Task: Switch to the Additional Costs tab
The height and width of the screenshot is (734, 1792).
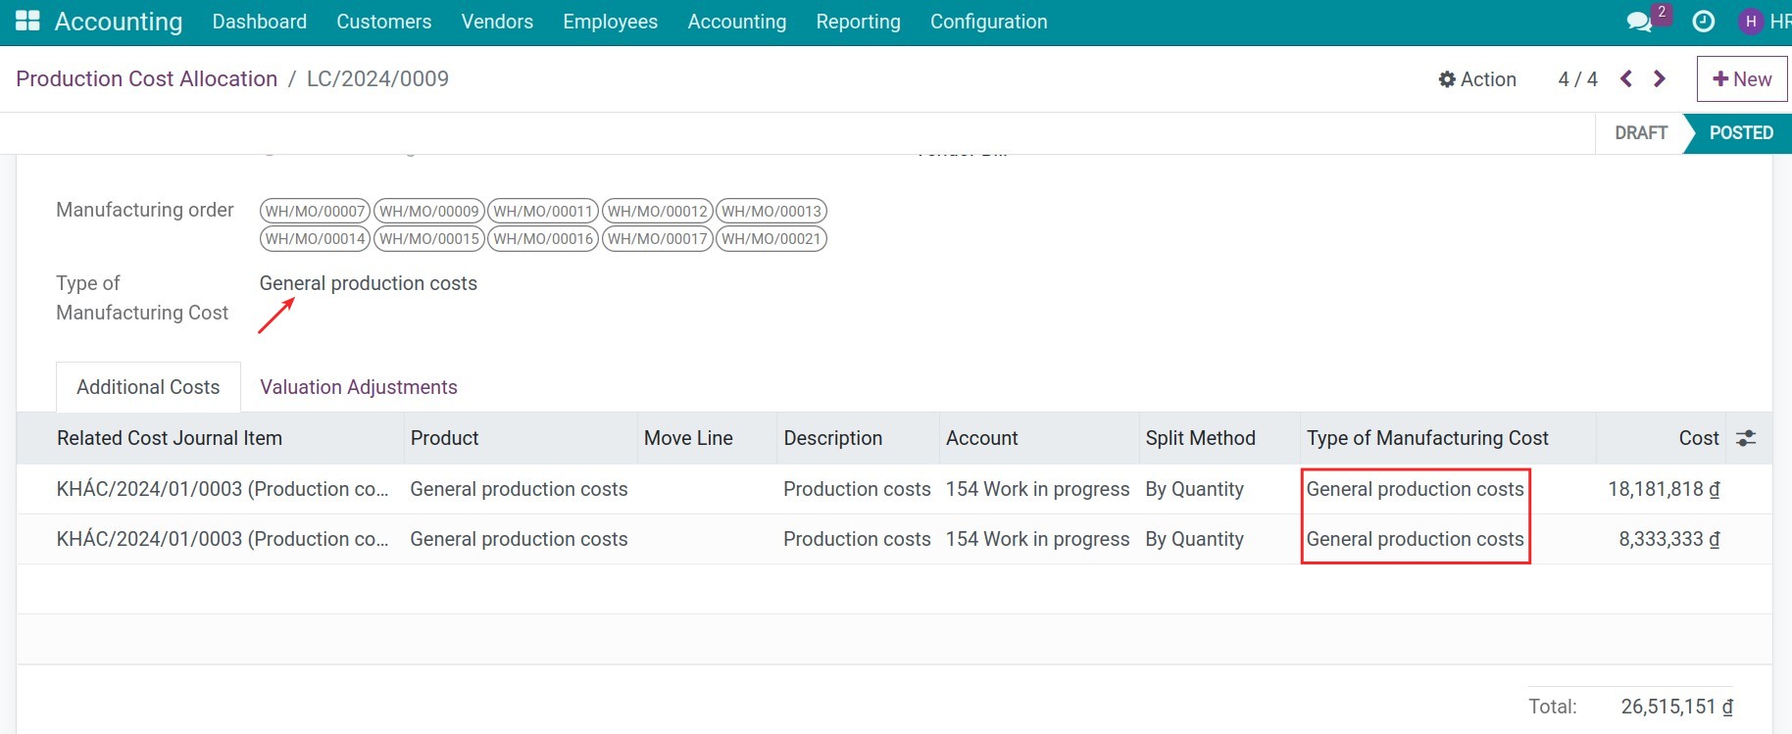Action: pyautogui.click(x=148, y=387)
